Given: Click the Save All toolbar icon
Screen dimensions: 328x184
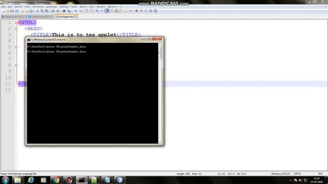Looking at the screenshot, I should pyautogui.click(x=17, y=11).
